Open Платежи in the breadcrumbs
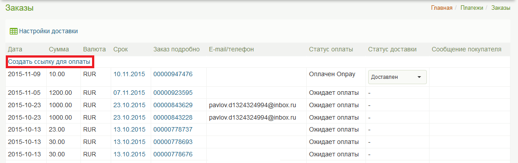Screen dimensions: 518x163 472,8
